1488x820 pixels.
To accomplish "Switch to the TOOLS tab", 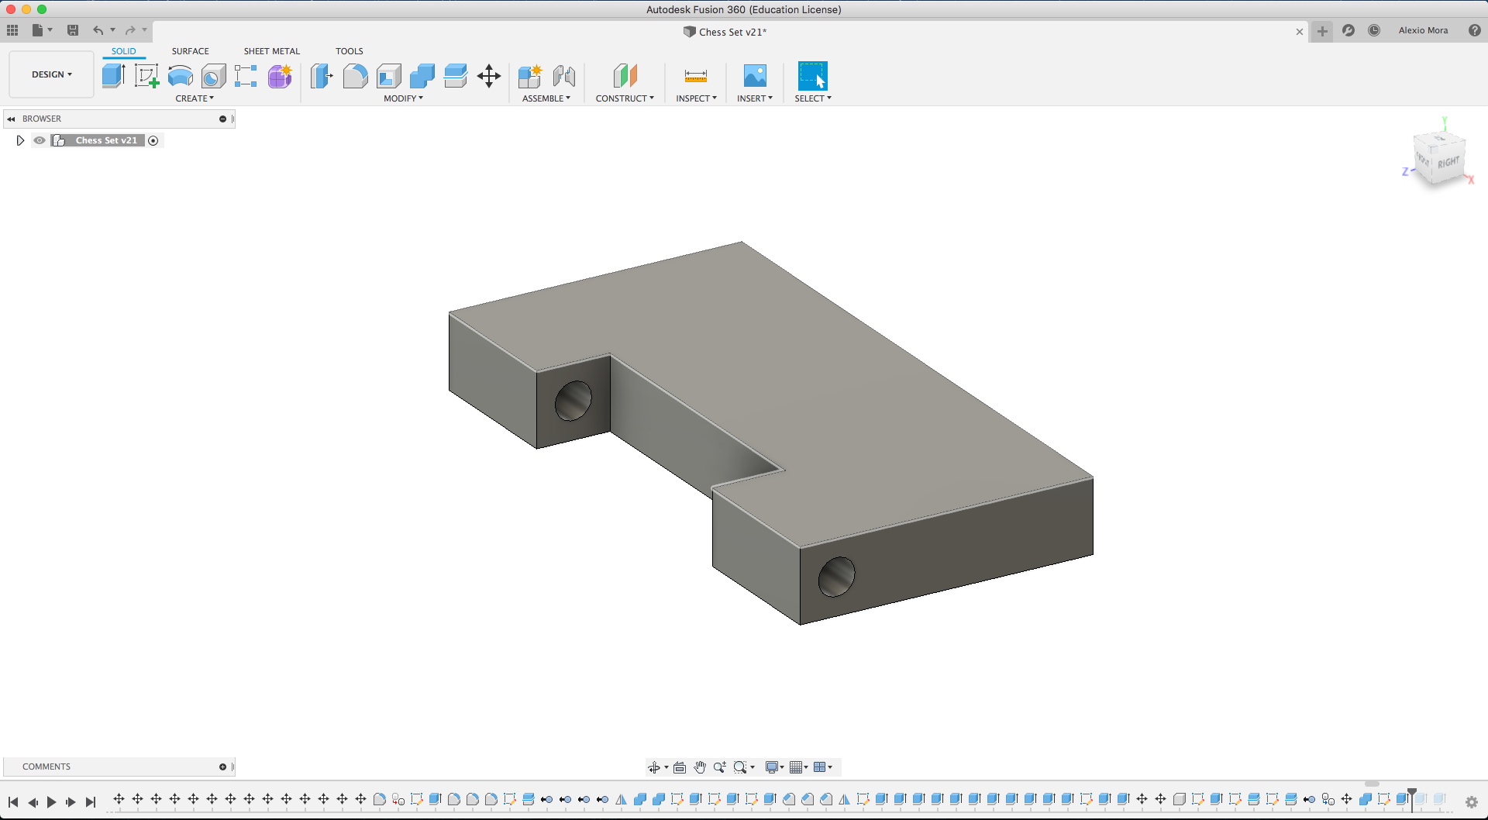I will coord(350,51).
